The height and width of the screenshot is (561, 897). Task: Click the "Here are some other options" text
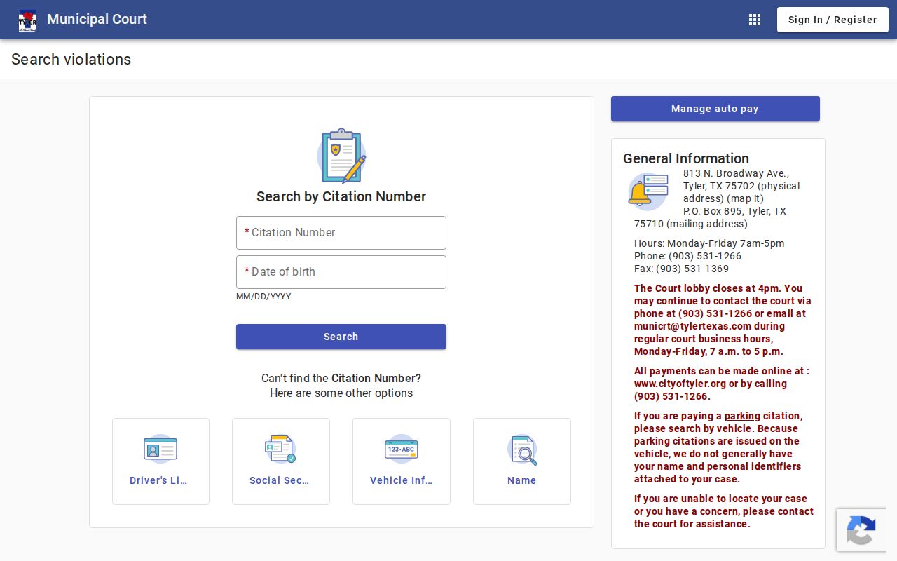click(x=341, y=393)
